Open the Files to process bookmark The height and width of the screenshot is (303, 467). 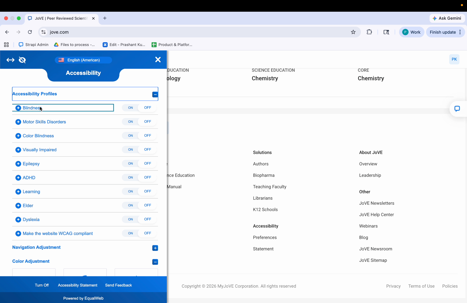(74, 45)
